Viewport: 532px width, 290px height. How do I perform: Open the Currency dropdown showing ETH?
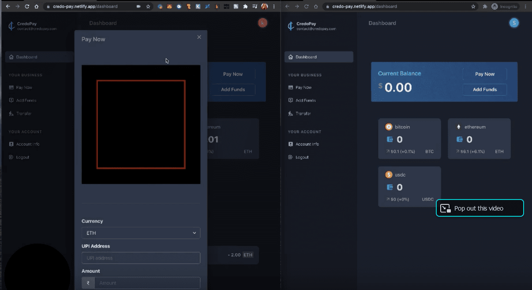[141, 233]
